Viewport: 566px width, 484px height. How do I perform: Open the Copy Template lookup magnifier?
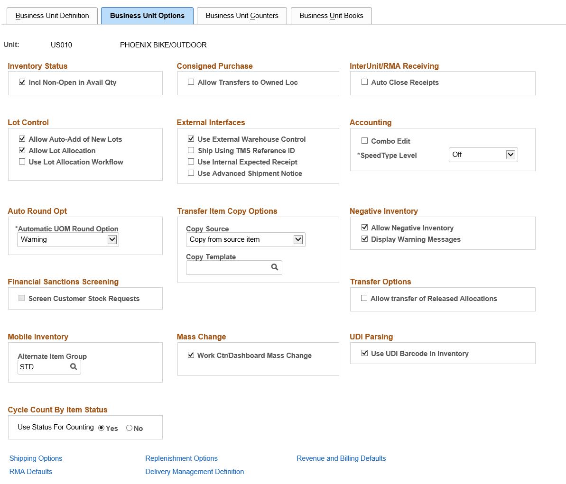[275, 267]
